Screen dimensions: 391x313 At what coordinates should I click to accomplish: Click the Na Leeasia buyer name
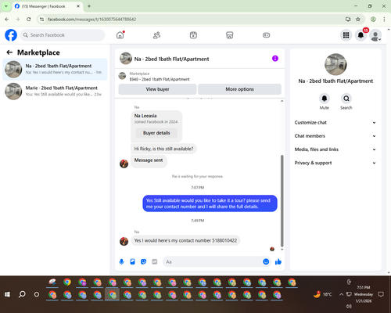[145, 116]
